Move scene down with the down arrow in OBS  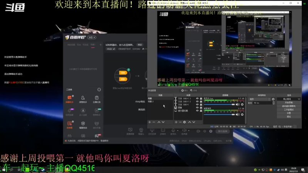coord(163,122)
